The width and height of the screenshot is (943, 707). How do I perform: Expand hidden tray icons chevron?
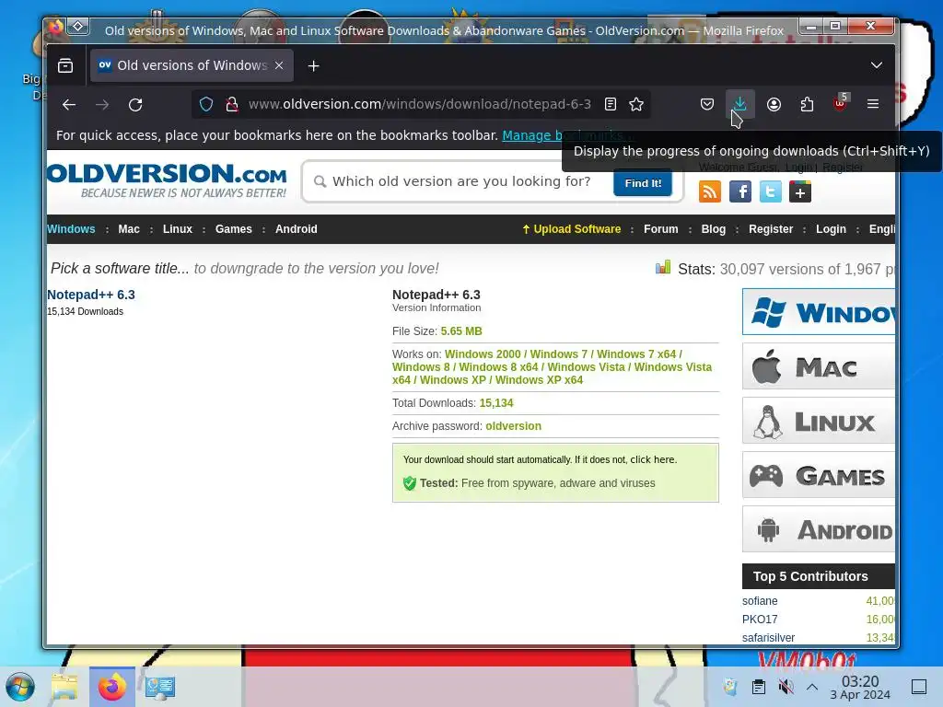coord(812,687)
